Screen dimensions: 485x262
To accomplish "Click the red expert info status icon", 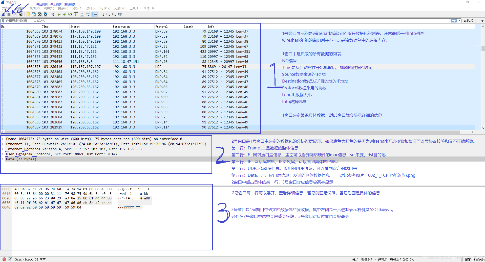I will [4, 259].
